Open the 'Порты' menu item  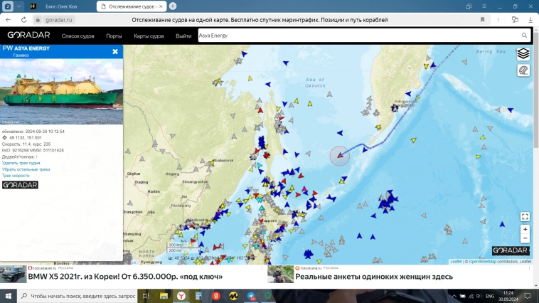tap(114, 36)
